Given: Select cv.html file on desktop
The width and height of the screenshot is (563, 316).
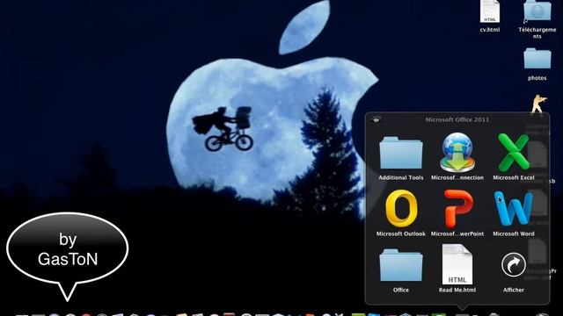Looking at the screenshot, I should pyautogui.click(x=490, y=11).
